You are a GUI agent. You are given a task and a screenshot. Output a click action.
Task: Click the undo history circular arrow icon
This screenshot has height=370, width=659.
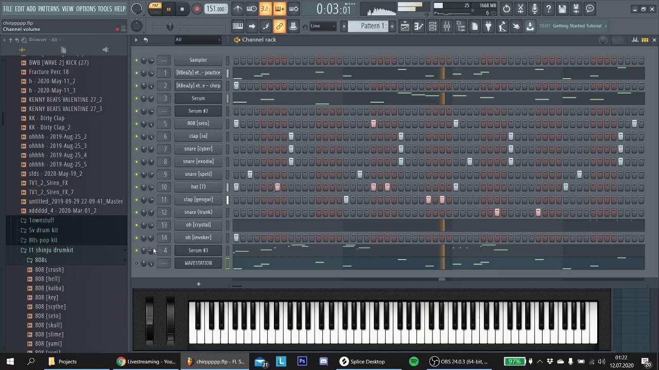click(507, 9)
